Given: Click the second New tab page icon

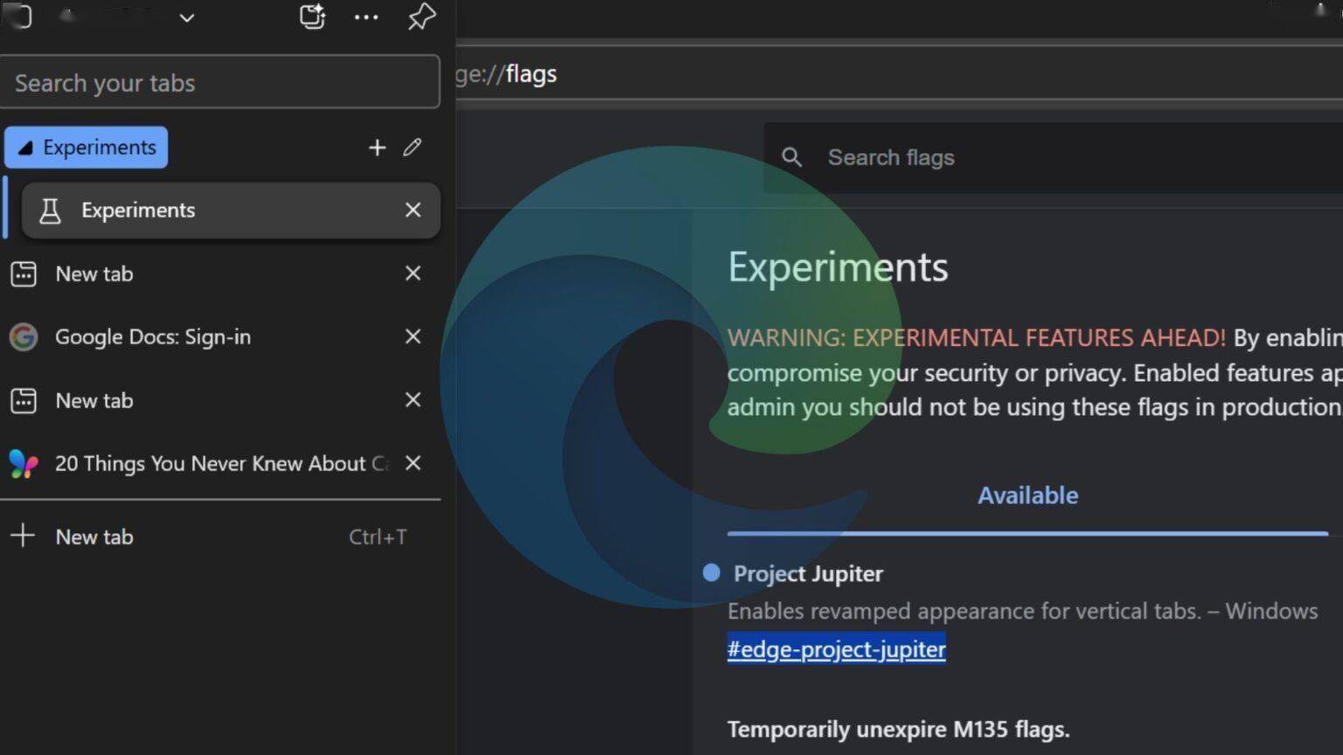Looking at the screenshot, I should (x=24, y=400).
